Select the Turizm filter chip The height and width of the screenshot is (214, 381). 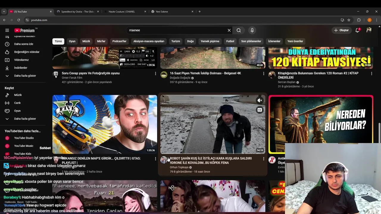click(x=176, y=41)
